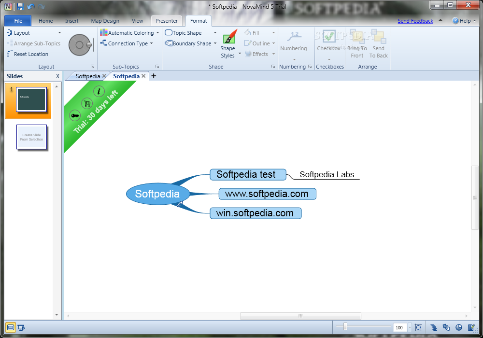Switch to the Insert ribbon tab
483x338 pixels.
(x=72, y=21)
